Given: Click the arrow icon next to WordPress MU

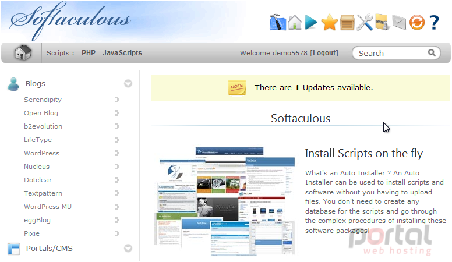Looking at the screenshot, I should tap(117, 207).
